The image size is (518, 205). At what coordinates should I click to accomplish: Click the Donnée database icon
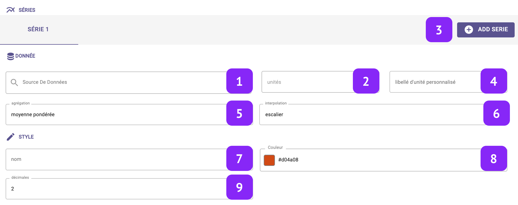[x=11, y=56]
